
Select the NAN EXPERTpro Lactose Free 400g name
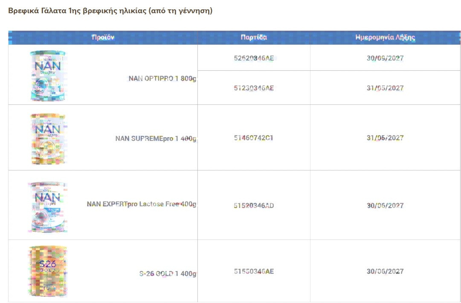click(141, 204)
